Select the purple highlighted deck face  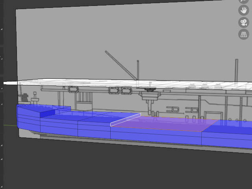click(165, 124)
